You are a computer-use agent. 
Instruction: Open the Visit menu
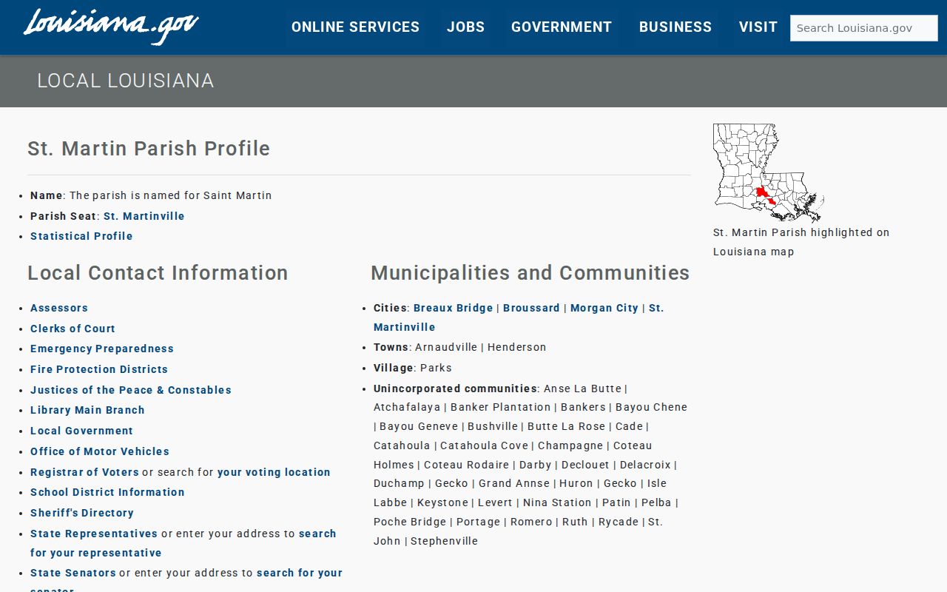[x=758, y=27]
